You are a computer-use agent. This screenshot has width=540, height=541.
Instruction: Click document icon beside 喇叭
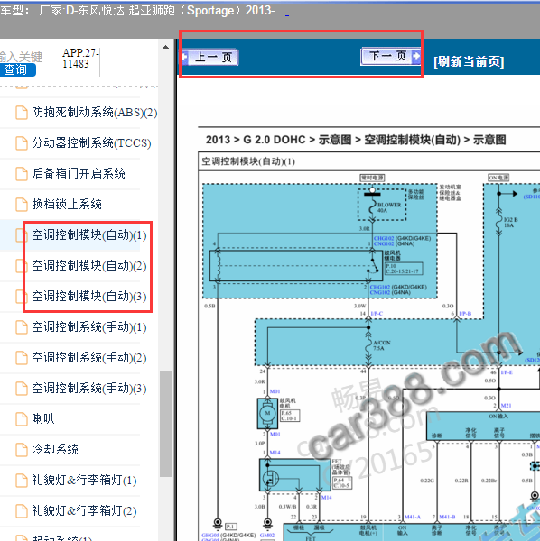22,419
